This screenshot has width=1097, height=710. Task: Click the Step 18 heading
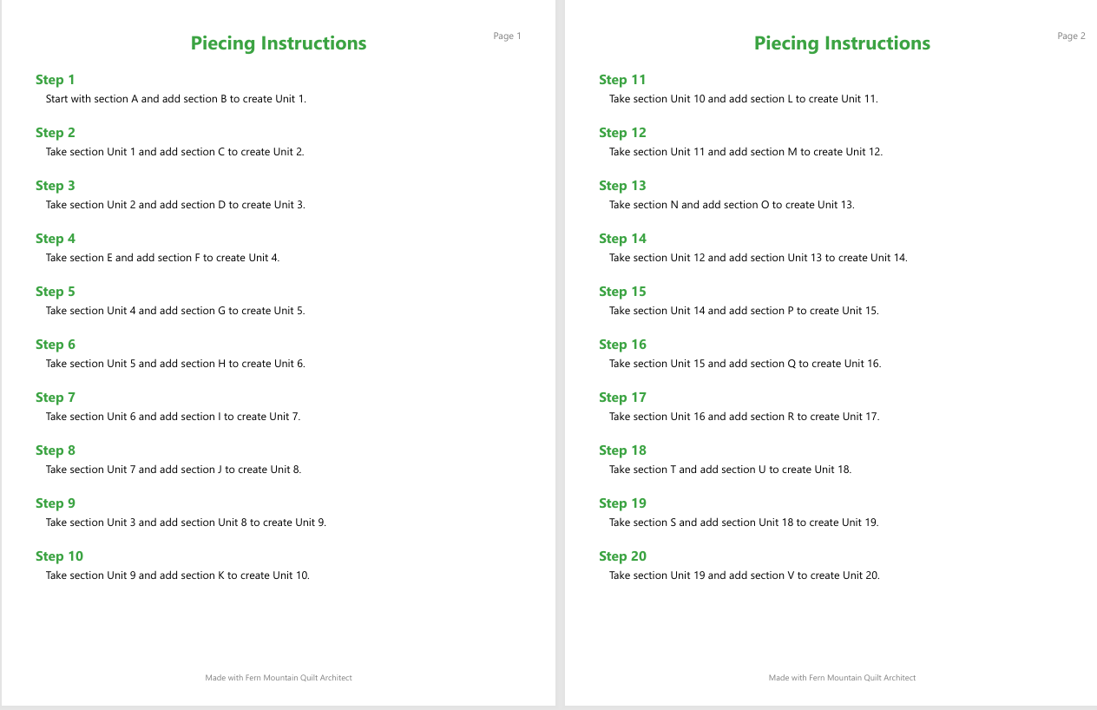pyautogui.click(x=622, y=450)
